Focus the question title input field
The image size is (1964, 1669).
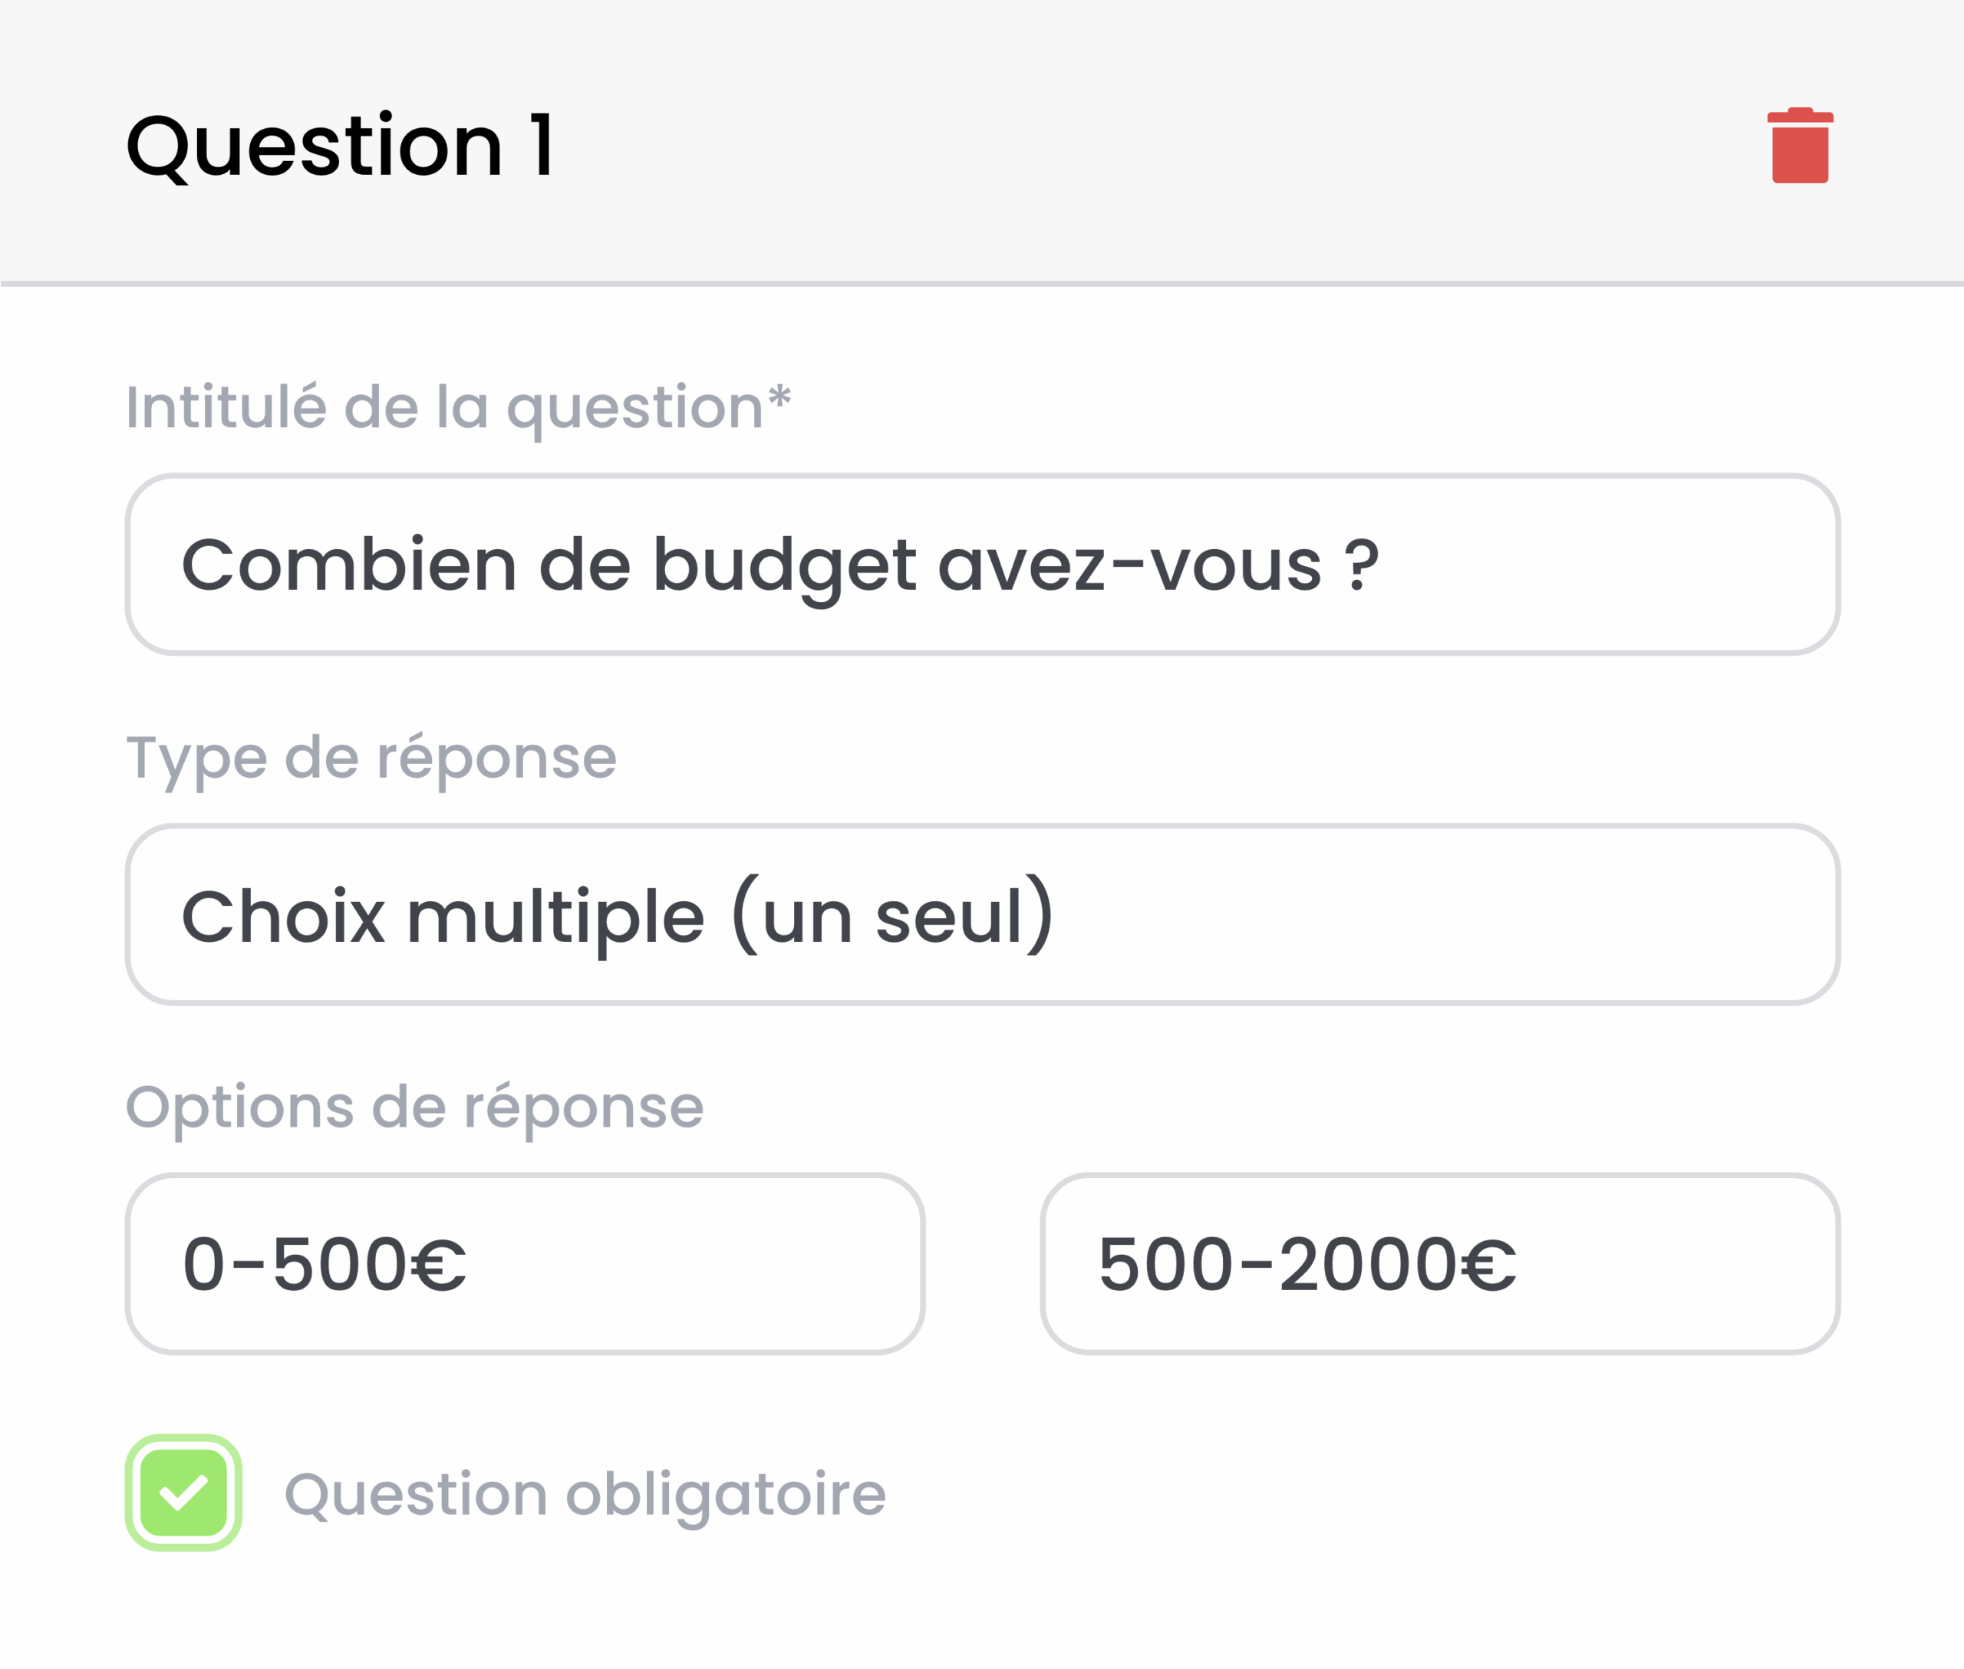pyautogui.click(x=981, y=565)
